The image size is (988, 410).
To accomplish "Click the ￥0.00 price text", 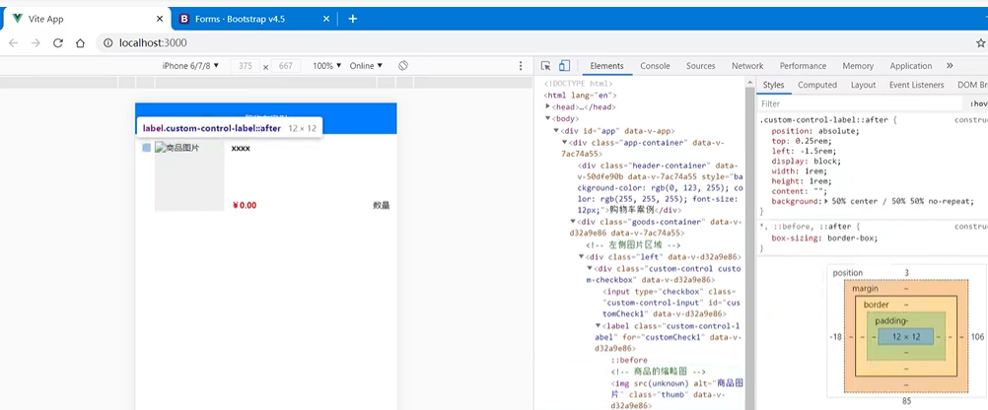I will [245, 205].
